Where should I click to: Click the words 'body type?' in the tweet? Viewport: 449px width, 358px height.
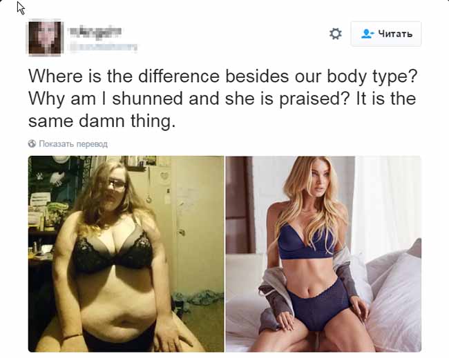[x=372, y=77]
